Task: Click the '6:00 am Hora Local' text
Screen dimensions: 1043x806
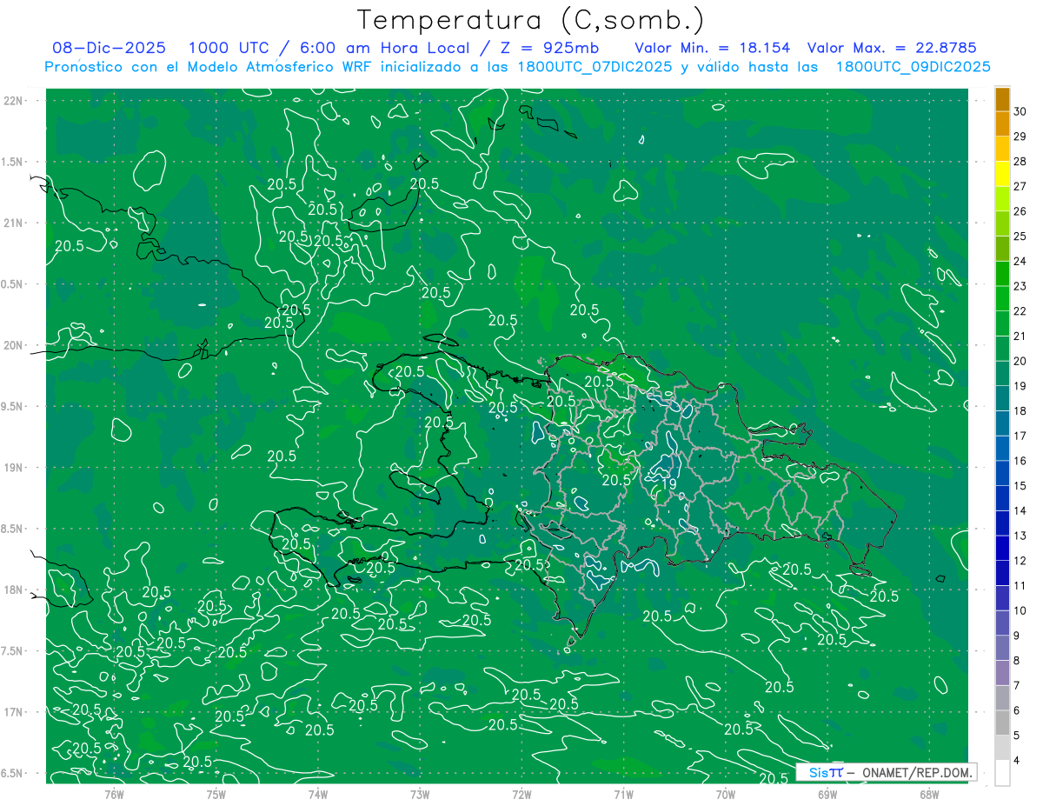Action: (x=384, y=48)
